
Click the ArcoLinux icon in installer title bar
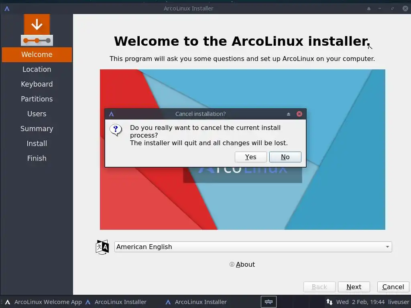7,8
